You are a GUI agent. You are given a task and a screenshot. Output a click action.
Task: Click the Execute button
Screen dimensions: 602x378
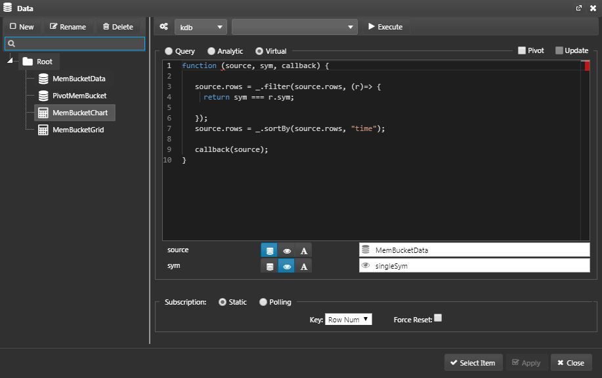pos(385,27)
